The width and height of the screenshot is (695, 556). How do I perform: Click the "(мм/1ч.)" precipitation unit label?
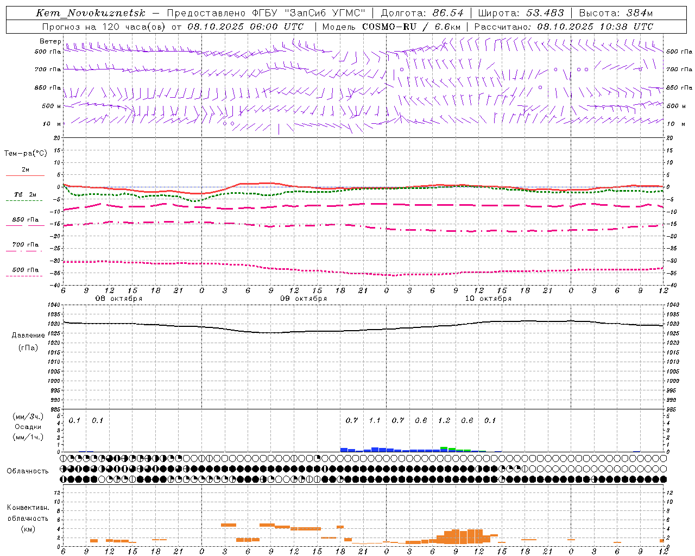(28, 437)
